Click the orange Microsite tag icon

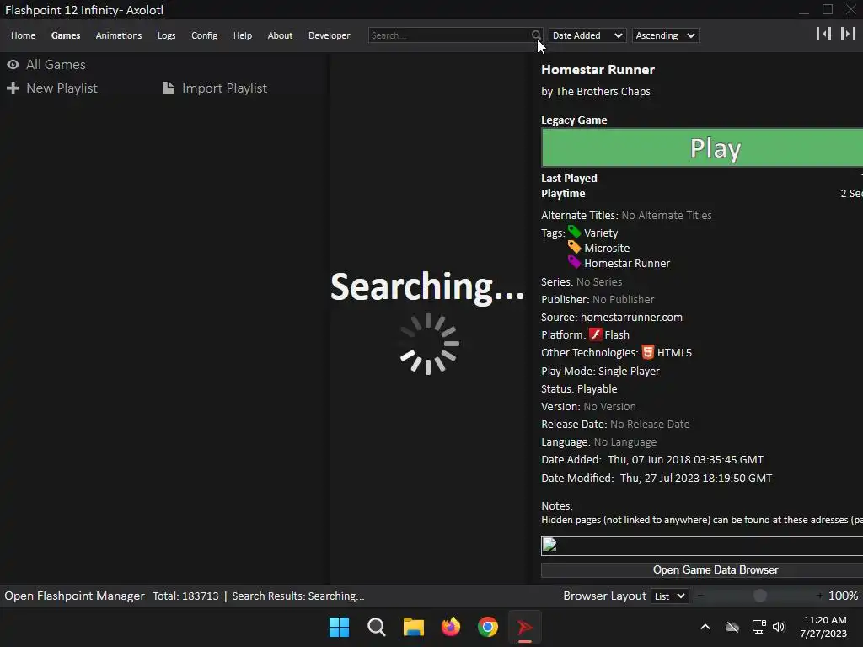point(575,247)
